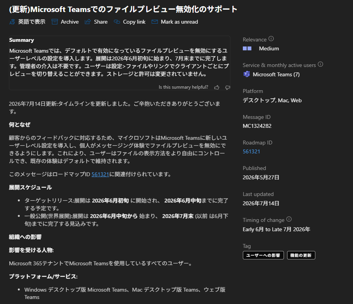
Task: Mark as unread text button
Action: pos(180,22)
